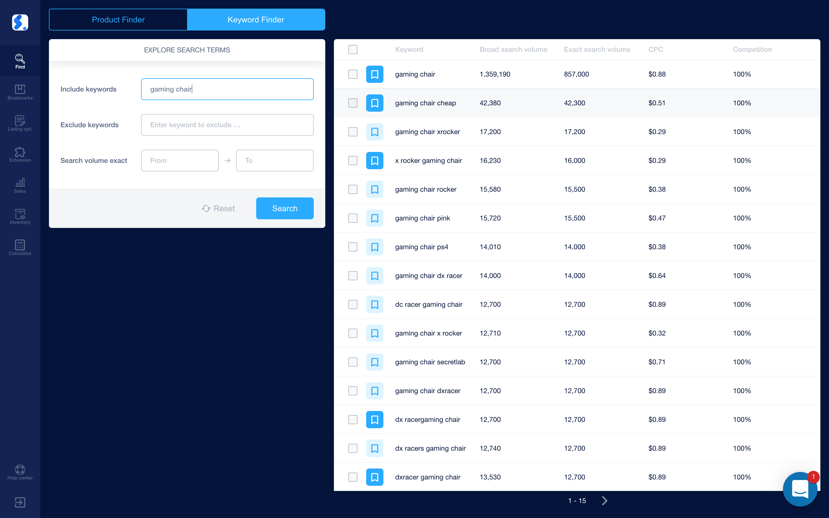Screen dimensions: 829x518
Task: Go to next page of results
Action: click(604, 500)
